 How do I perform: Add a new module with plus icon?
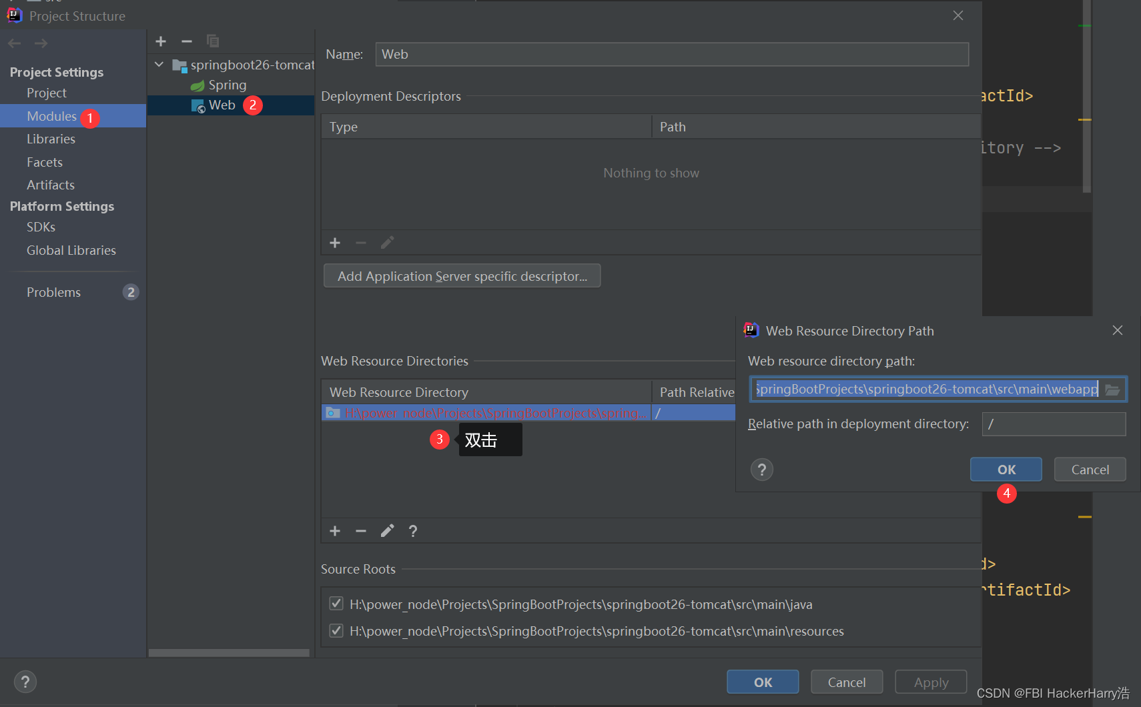click(161, 41)
